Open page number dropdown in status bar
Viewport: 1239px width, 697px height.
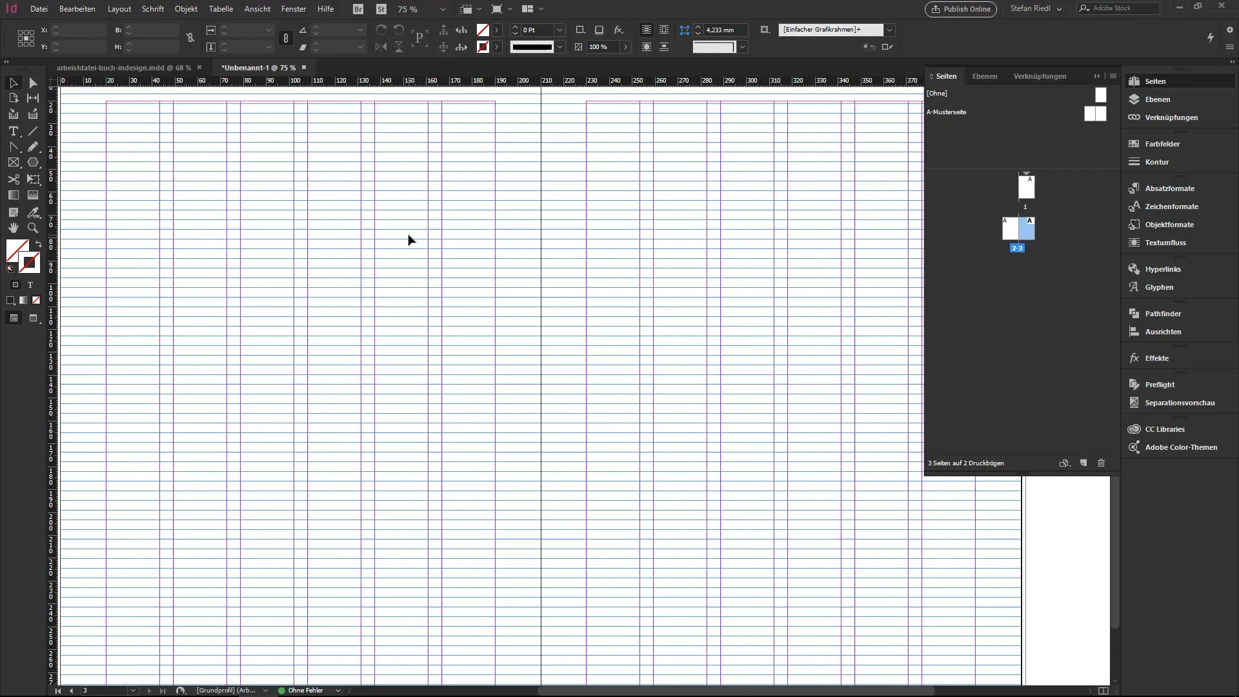(133, 691)
